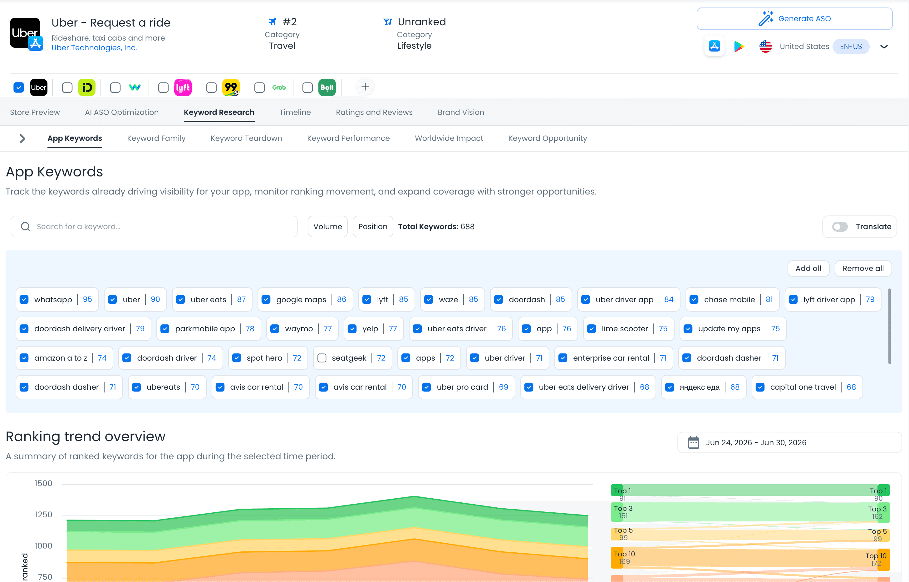Image resolution: width=909 pixels, height=582 pixels.
Task: Click the Uber app logo in header
Action: (25, 33)
